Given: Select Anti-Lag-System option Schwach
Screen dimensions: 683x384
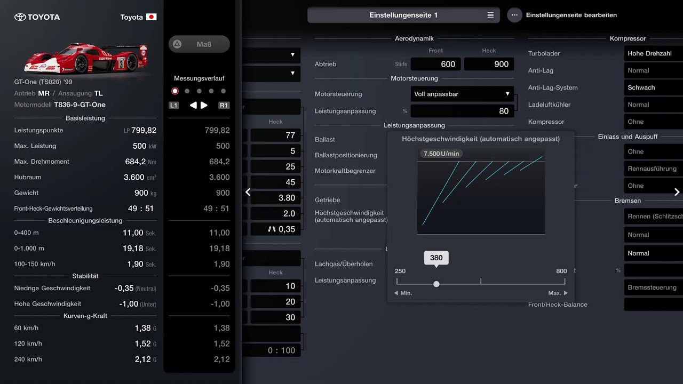Looking at the screenshot, I should pos(653,87).
